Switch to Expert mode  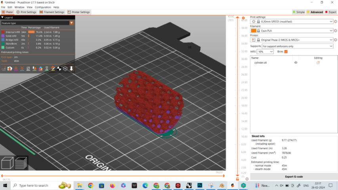click(331, 12)
